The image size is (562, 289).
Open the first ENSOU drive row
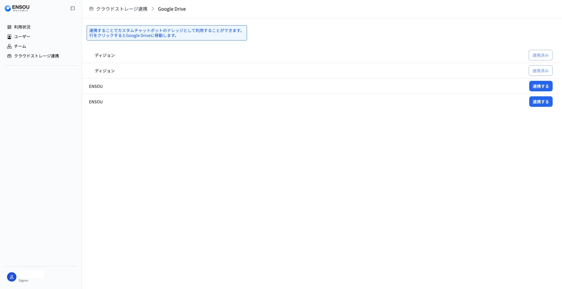point(321,86)
